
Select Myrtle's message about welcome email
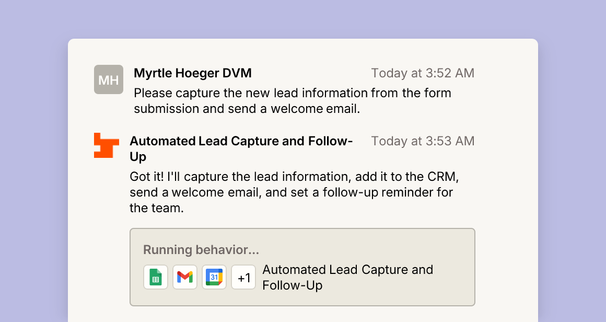tap(292, 101)
